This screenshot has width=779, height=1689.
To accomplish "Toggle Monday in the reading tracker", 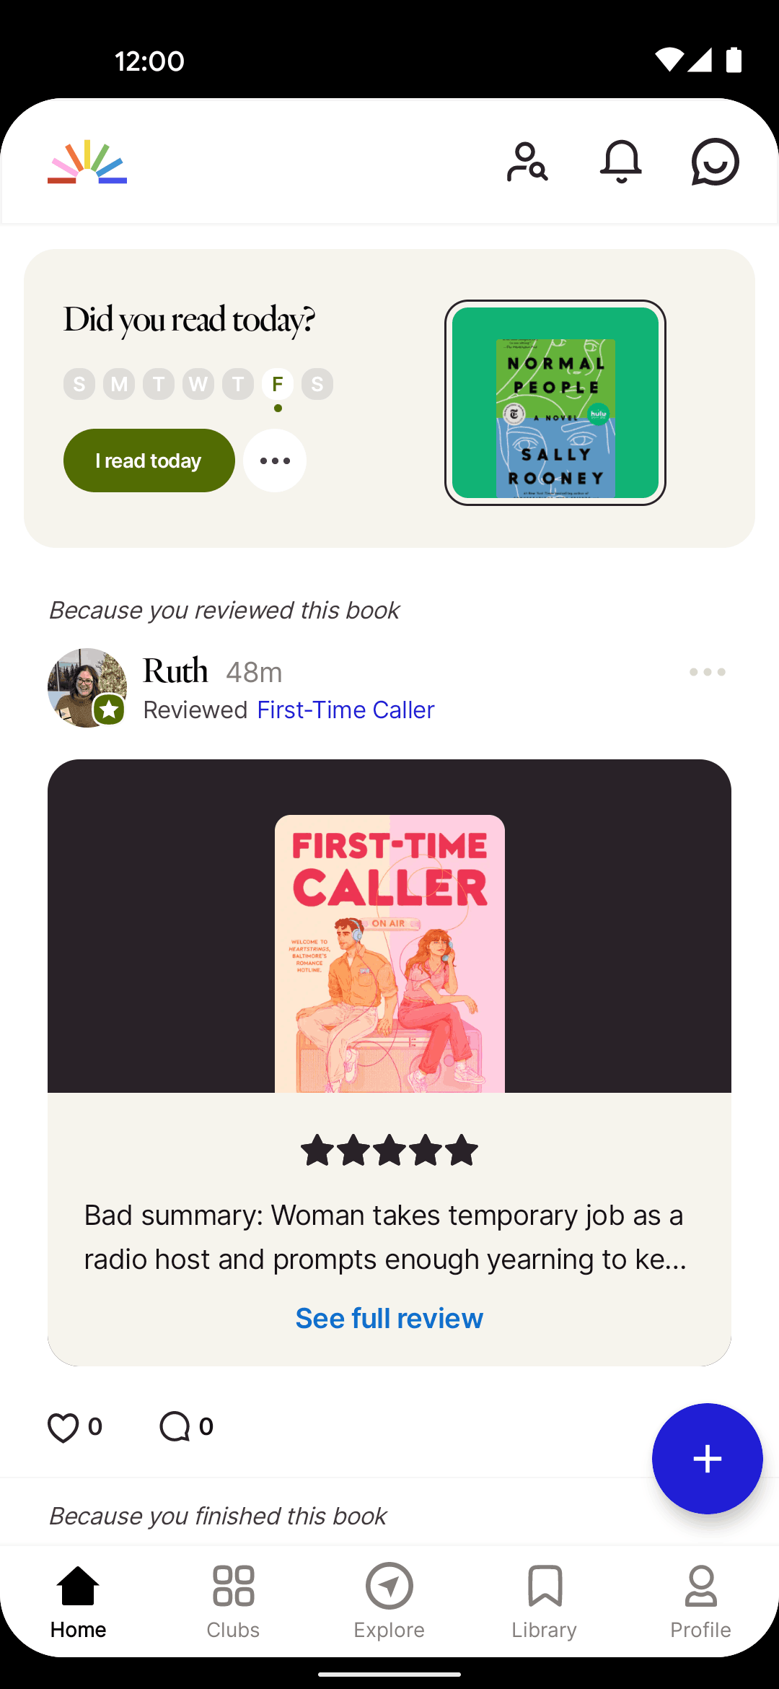I will coord(119,384).
